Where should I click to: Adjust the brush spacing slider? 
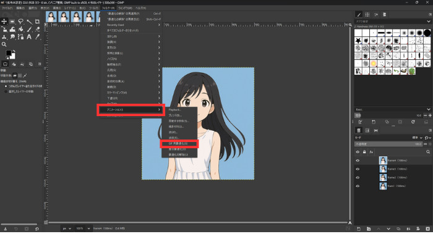[x=388, y=115]
